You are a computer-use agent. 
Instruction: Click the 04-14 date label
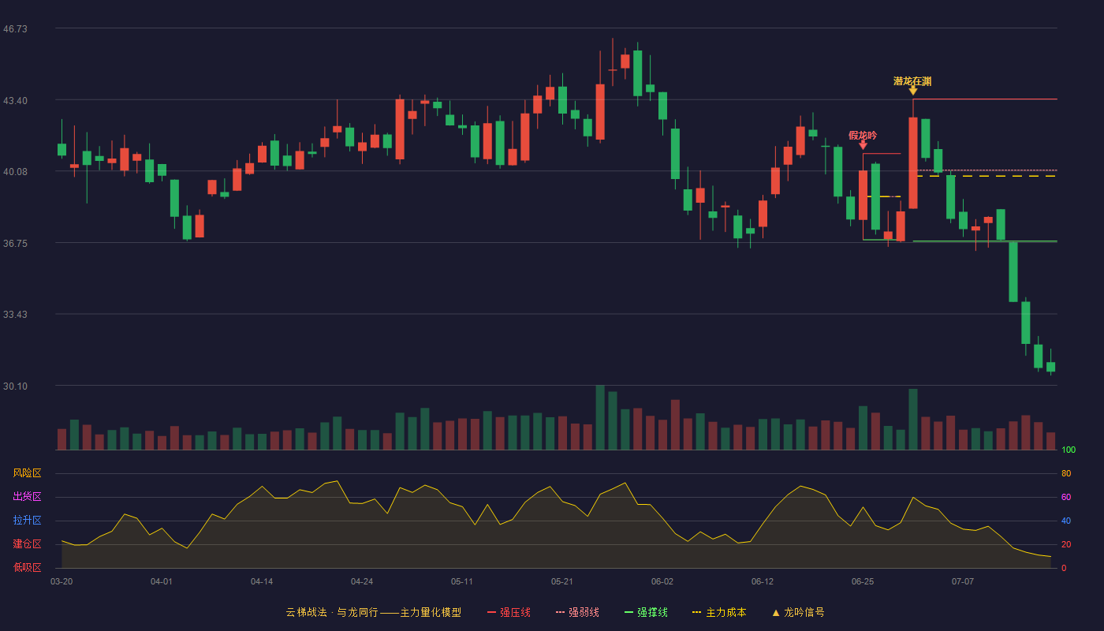(x=262, y=581)
